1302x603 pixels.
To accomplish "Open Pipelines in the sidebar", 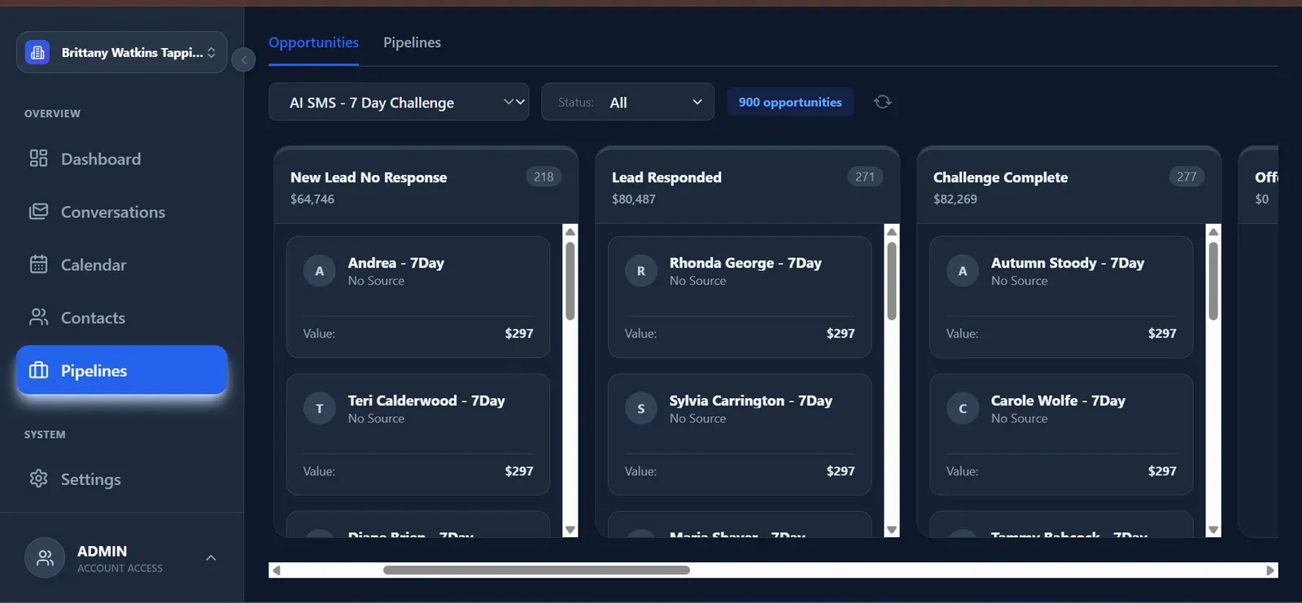I will click(x=121, y=370).
